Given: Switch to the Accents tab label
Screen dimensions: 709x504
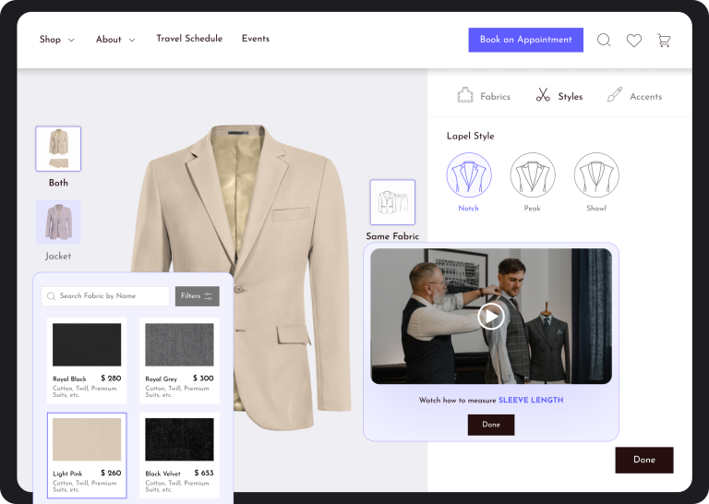Looking at the screenshot, I should point(645,96).
